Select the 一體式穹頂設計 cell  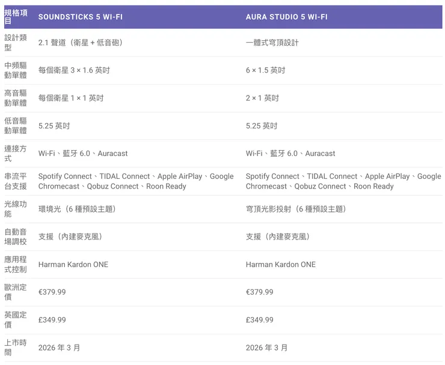click(272, 43)
